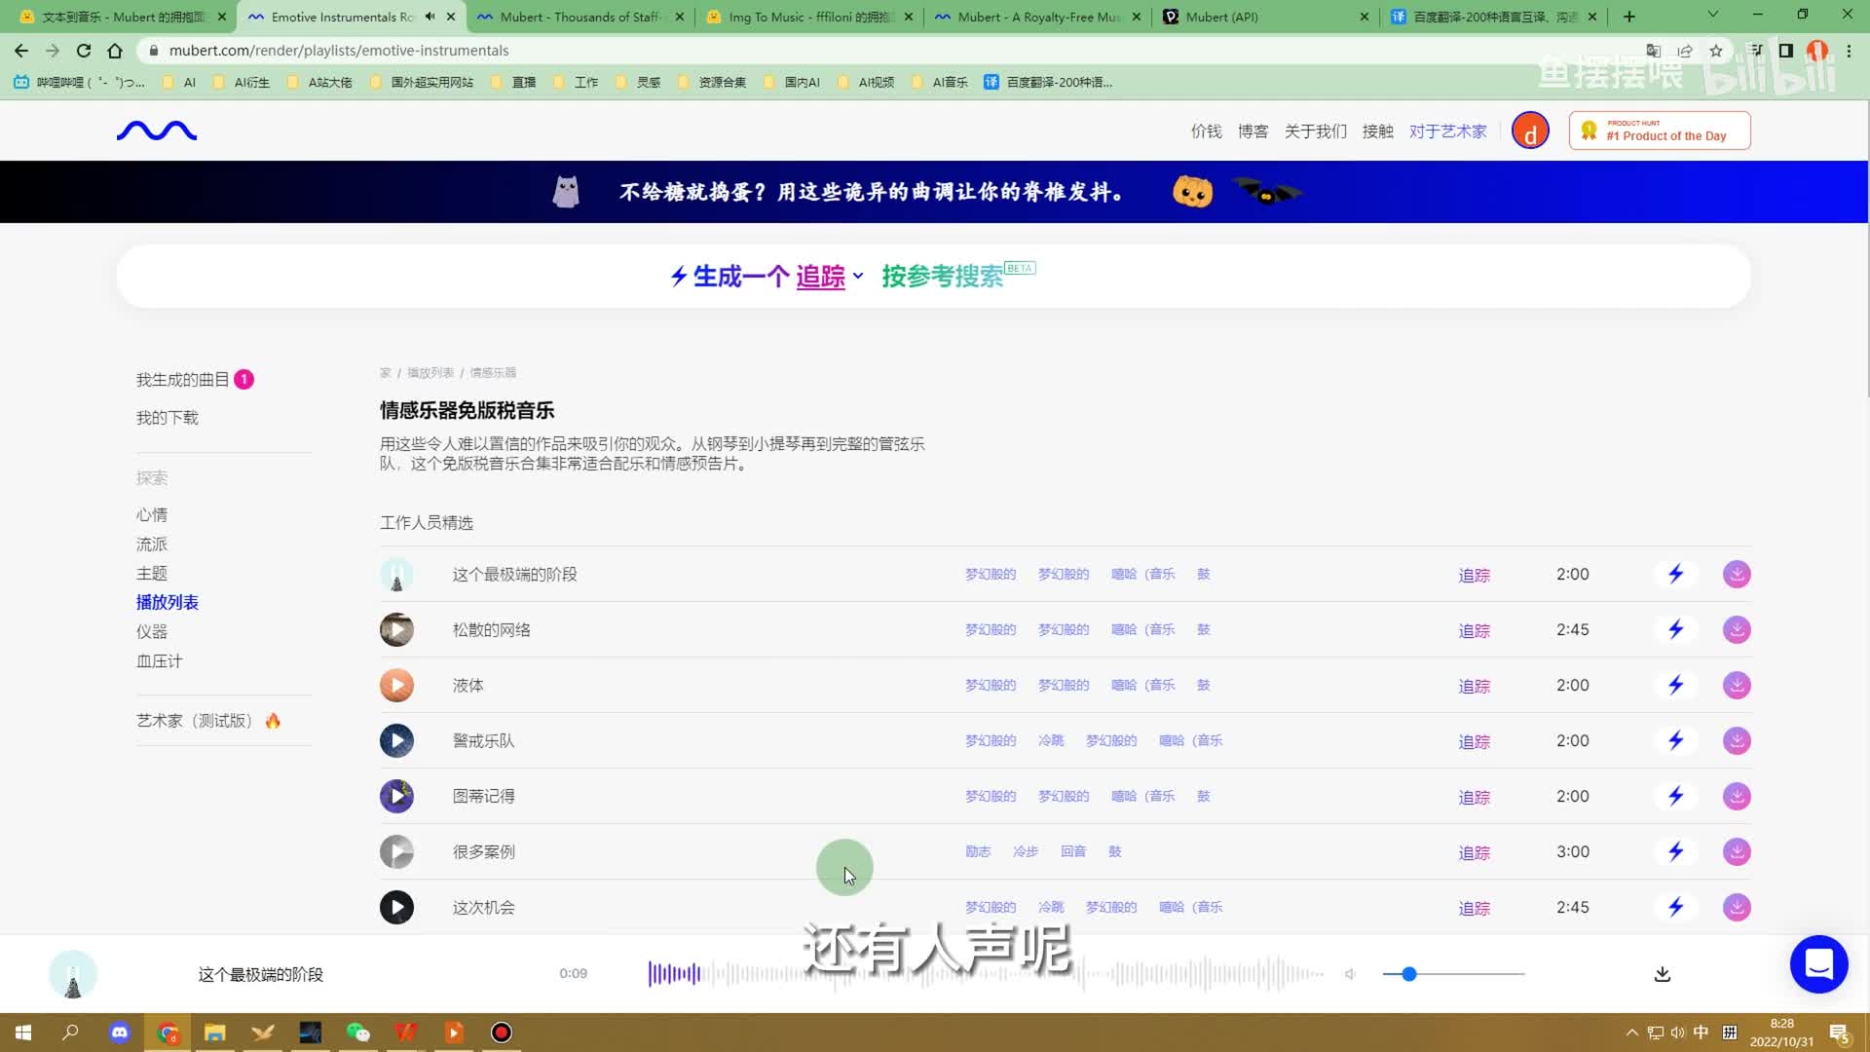Mute the player volume speaker icon

point(1350,974)
